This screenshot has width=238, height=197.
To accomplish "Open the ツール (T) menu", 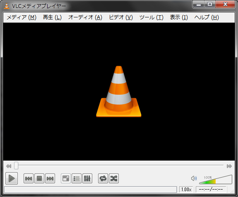I will (x=151, y=17).
